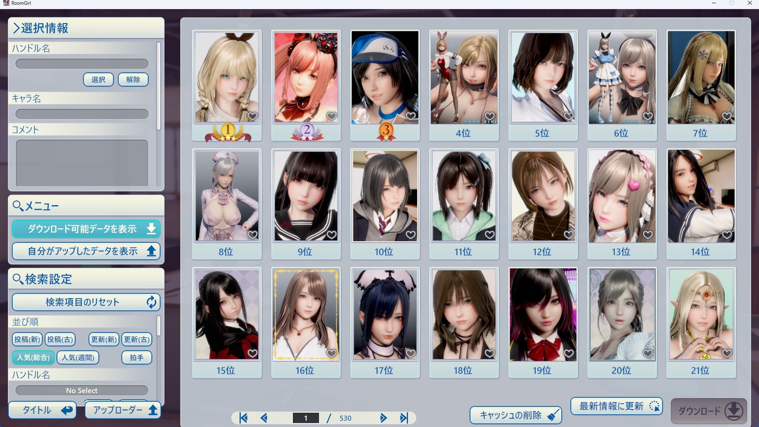Switch sorting to 人気(週間)

click(77, 357)
